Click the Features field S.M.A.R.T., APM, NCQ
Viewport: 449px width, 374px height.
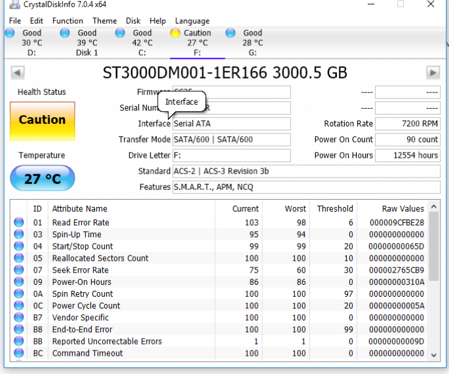[306, 187]
